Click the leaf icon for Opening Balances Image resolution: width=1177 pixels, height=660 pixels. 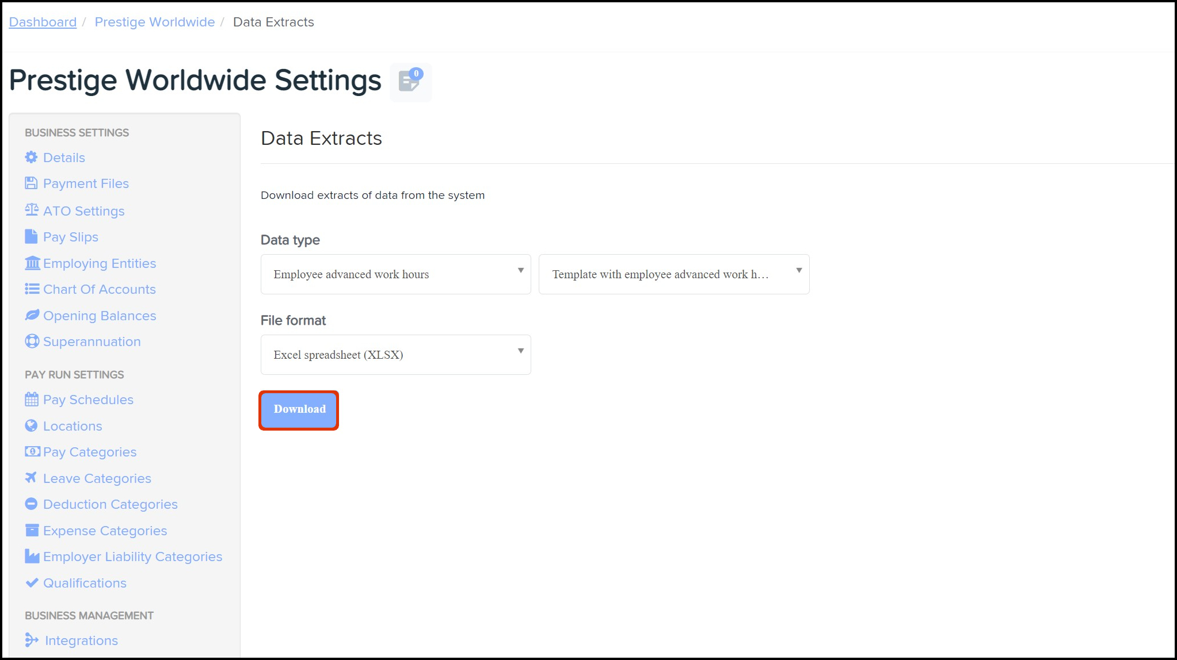coord(32,315)
